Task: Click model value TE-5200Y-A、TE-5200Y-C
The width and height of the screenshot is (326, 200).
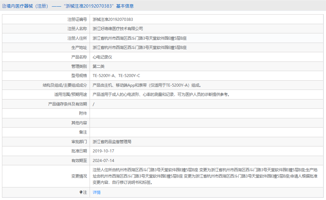Action: (116, 76)
